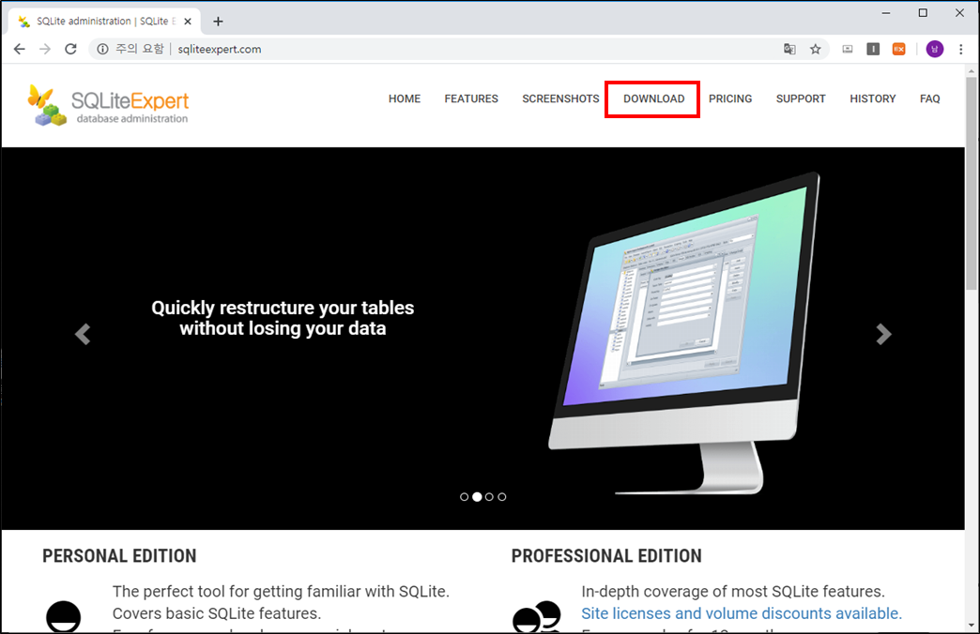Bookmark this page with the star
980x634 pixels.
(816, 49)
